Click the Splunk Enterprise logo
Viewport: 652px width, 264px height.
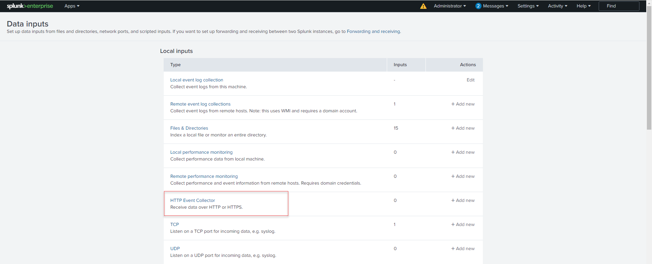point(30,6)
